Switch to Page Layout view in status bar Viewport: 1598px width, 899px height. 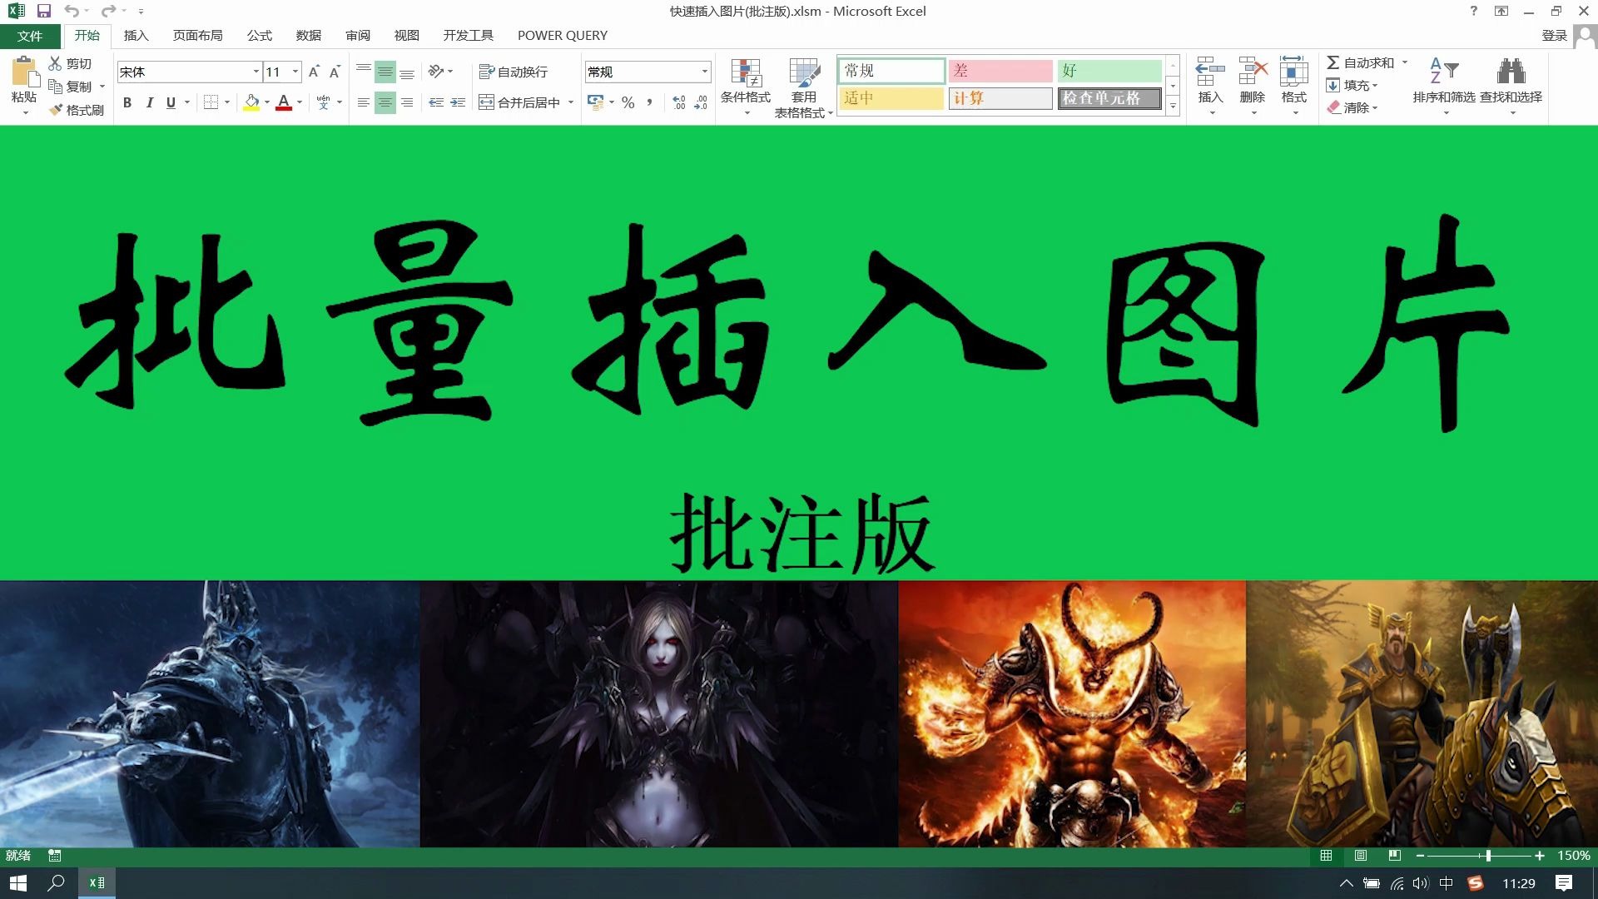[1361, 856]
